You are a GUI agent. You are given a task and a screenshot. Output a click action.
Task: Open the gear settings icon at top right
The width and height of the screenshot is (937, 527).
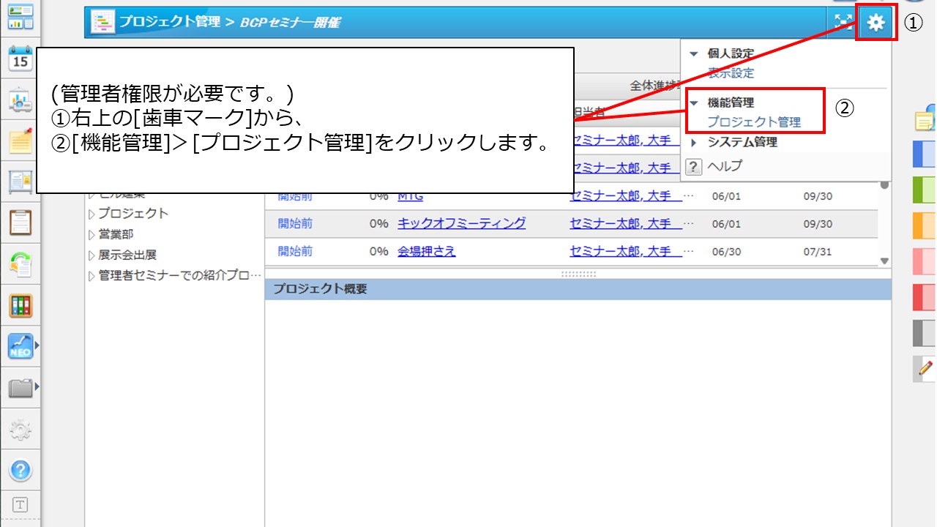876,23
